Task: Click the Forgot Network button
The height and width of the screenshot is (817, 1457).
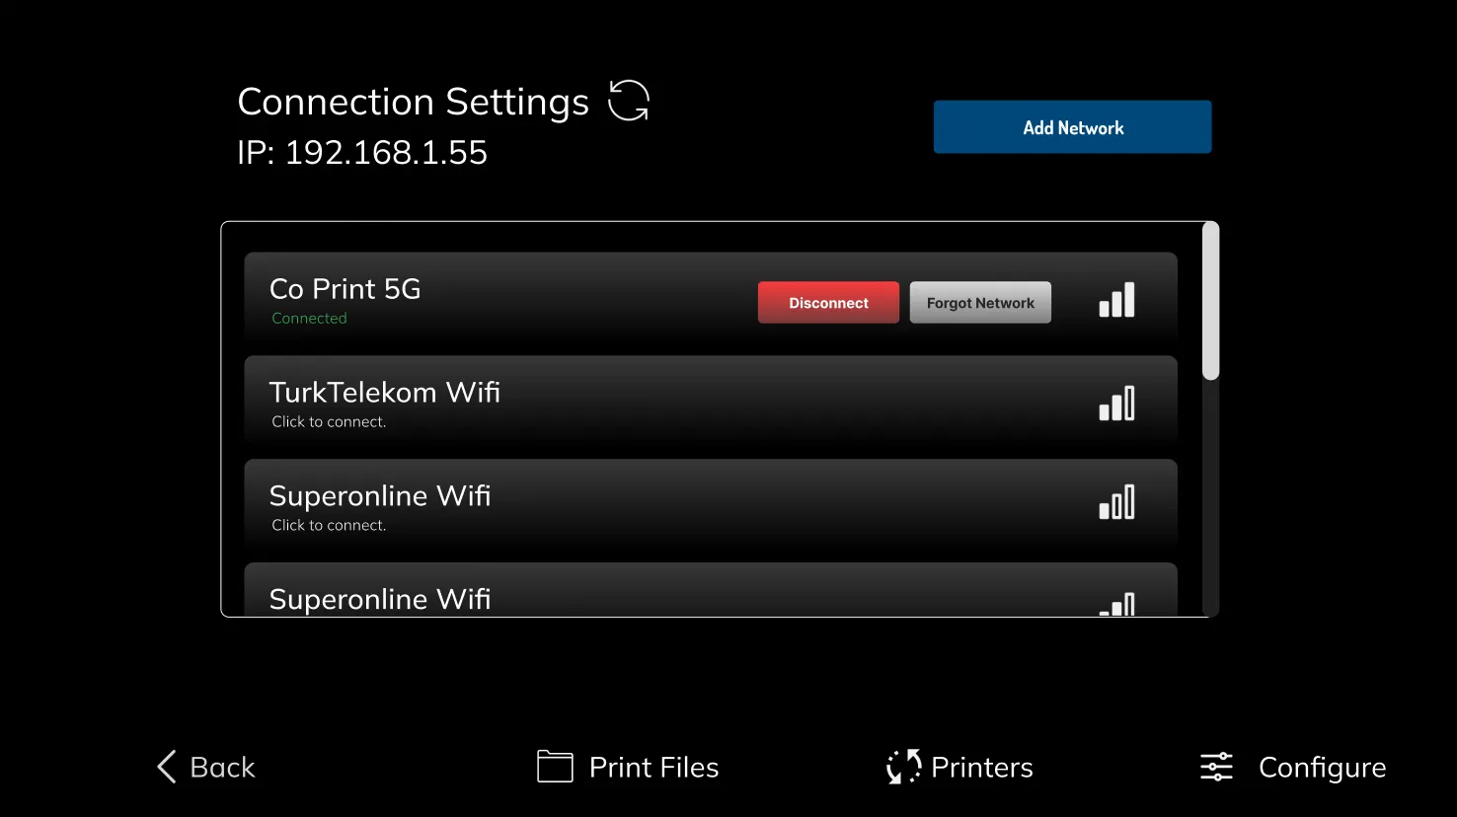Action: (980, 303)
